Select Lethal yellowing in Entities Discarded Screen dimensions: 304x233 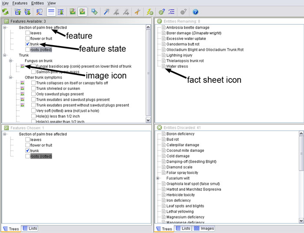coord(181,211)
